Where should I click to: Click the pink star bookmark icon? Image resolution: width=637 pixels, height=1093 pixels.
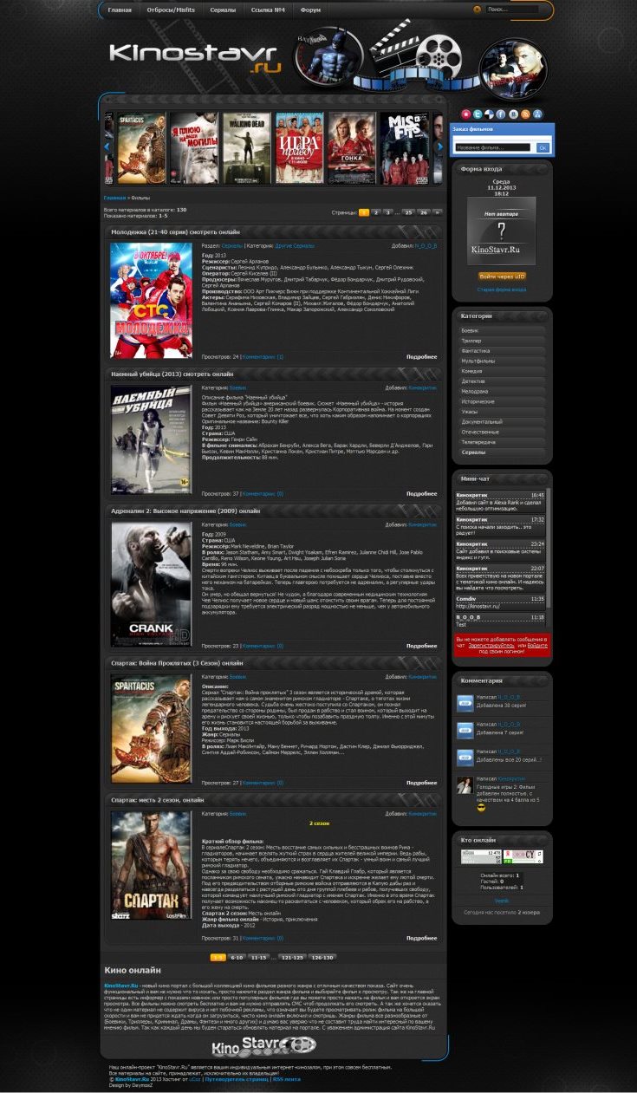click(466, 114)
